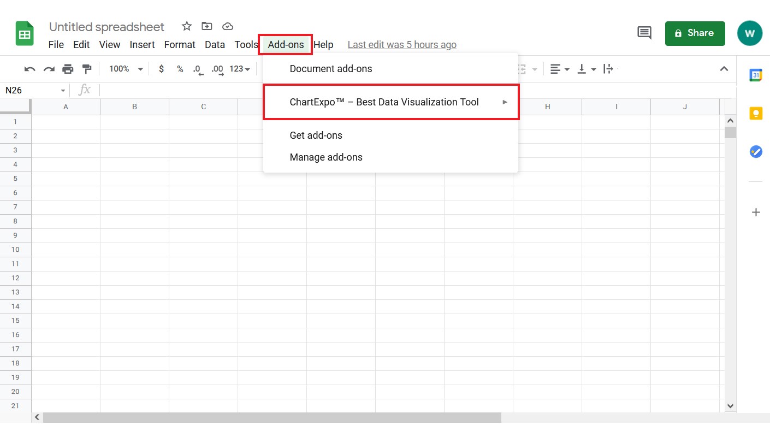This screenshot has width=770, height=437.
Task: Undo the last action
Action: (x=30, y=69)
